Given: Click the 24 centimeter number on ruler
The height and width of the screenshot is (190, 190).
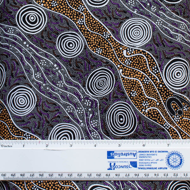Looking at the screenshot, I should pos(61,175).
